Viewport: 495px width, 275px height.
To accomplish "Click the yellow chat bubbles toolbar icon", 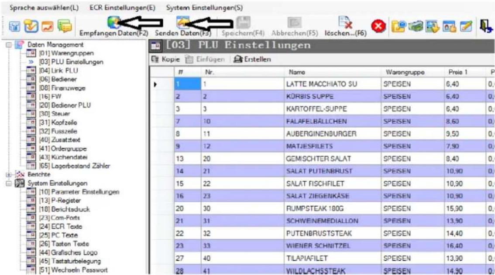I will pyautogui.click(x=65, y=26).
